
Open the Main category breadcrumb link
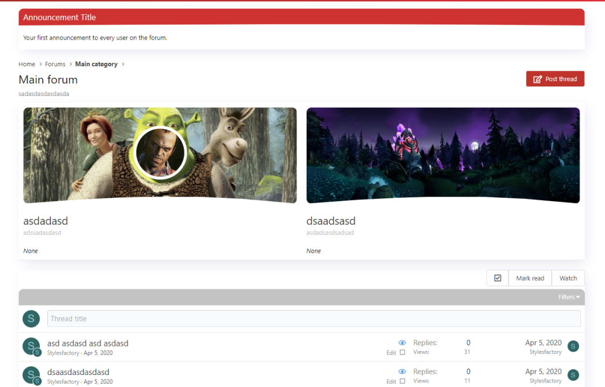coord(96,64)
